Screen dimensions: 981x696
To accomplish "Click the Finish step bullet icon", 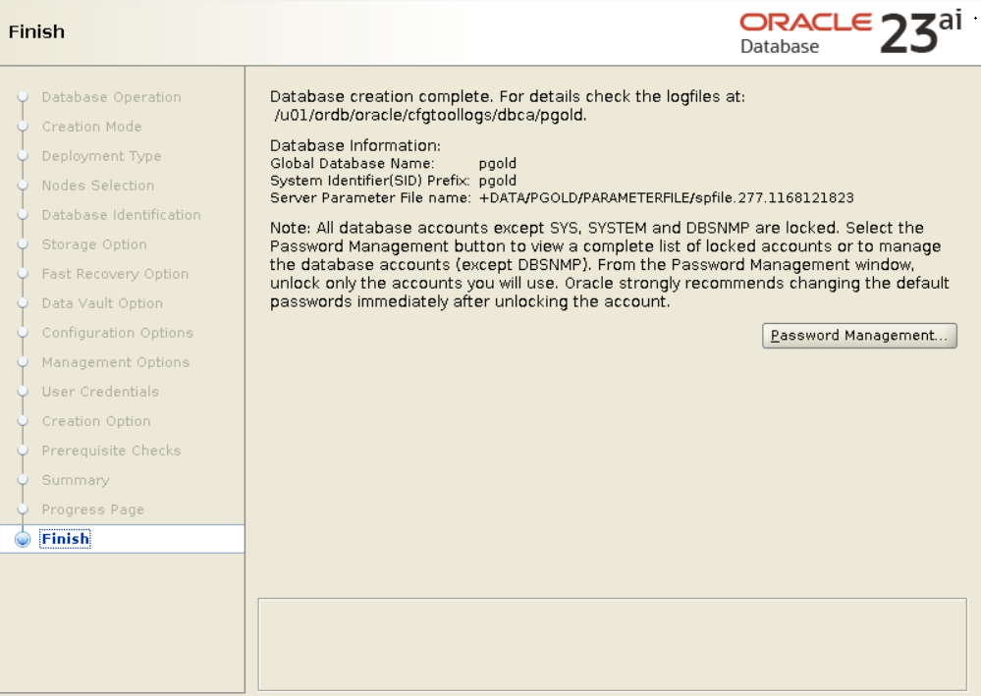I will pos(23,539).
